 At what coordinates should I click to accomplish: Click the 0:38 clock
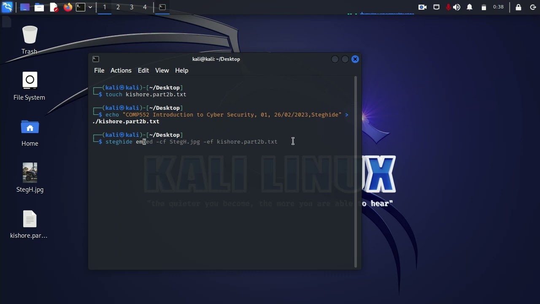click(x=498, y=7)
